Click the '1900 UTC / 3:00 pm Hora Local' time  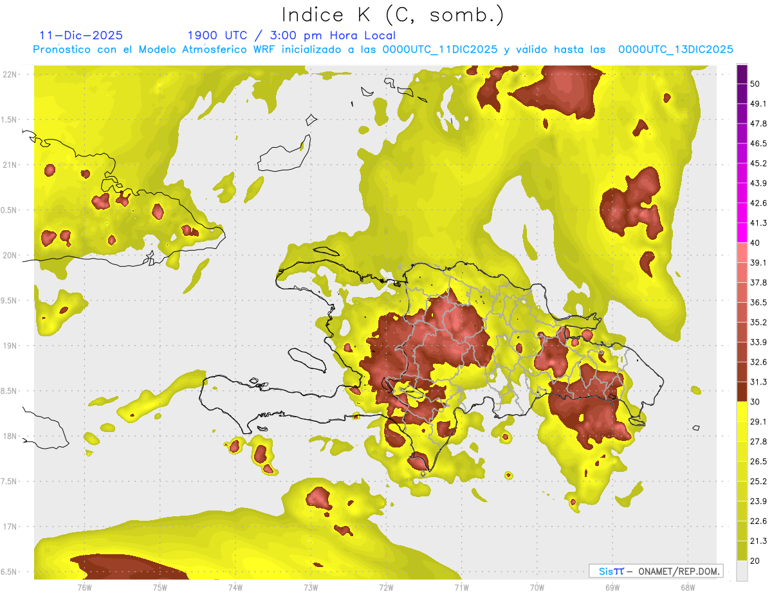pos(291,35)
